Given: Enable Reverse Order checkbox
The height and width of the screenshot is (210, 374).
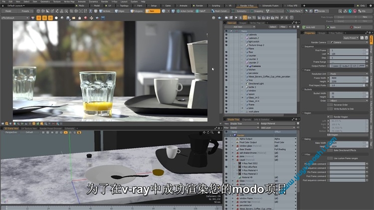Looking at the screenshot, I should 330,105.
